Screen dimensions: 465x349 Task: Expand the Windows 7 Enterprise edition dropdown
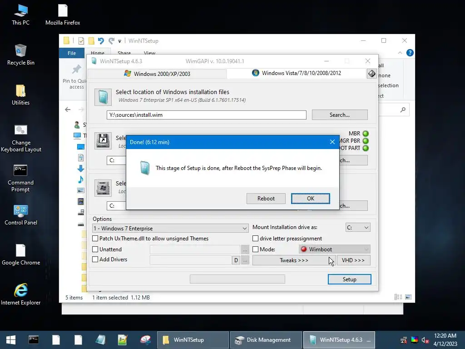tap(171, 228)
